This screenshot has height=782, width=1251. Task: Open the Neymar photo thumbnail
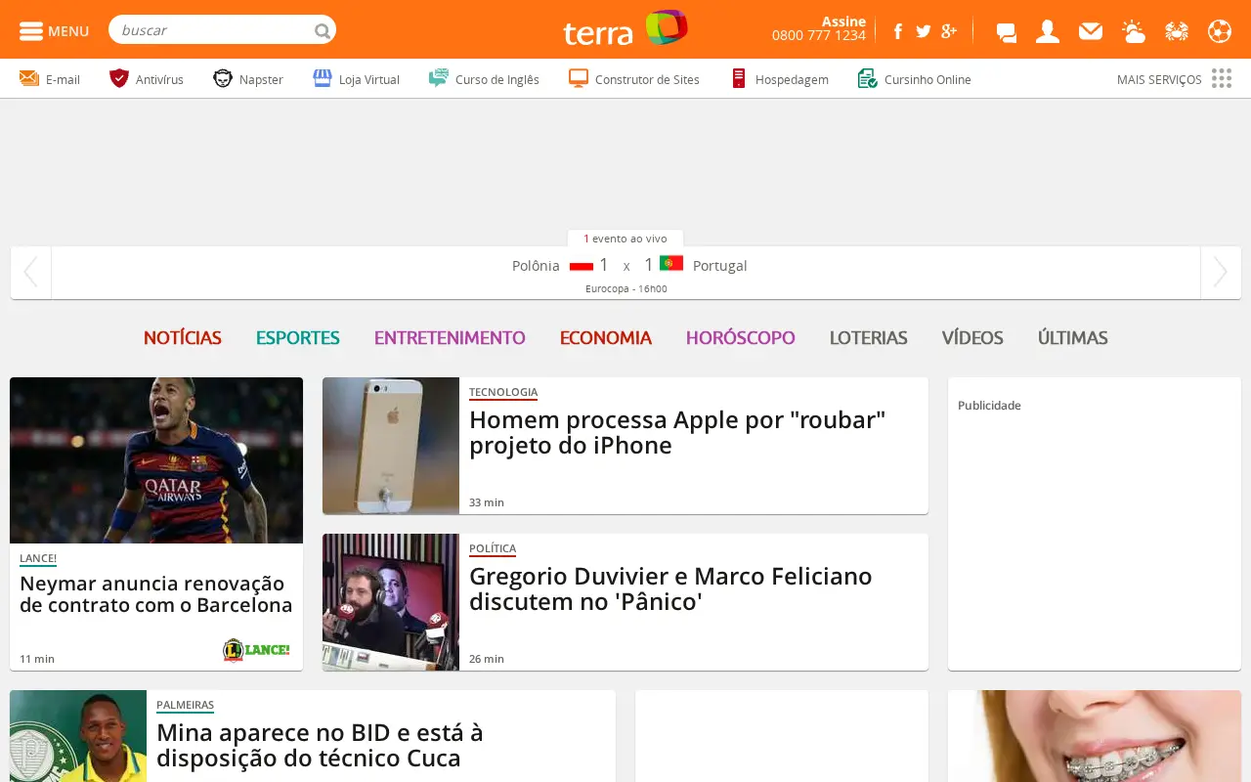coord(156,460)
